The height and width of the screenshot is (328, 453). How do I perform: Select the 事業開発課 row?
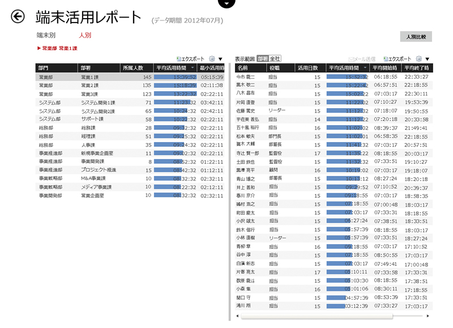(x=130, y=162)
